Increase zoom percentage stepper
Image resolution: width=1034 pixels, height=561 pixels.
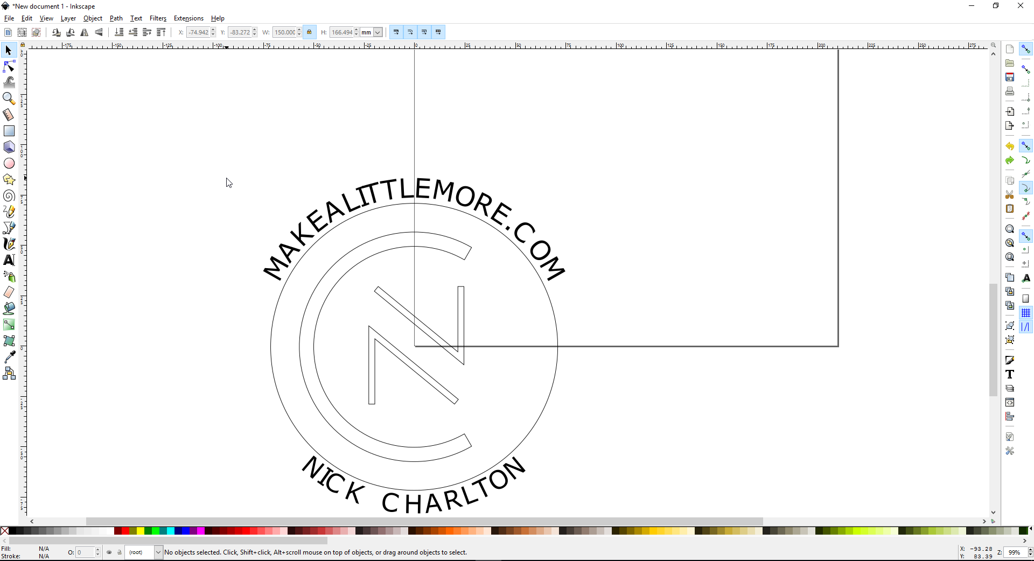[1030, 550]
